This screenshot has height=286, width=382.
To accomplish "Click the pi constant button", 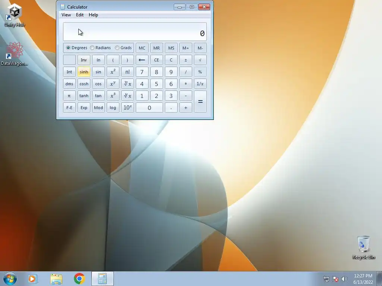I will (x=69, y=96).
